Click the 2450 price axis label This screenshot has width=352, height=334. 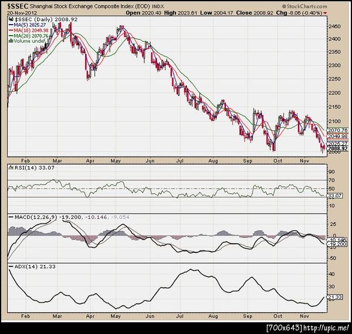coord(334,26)
